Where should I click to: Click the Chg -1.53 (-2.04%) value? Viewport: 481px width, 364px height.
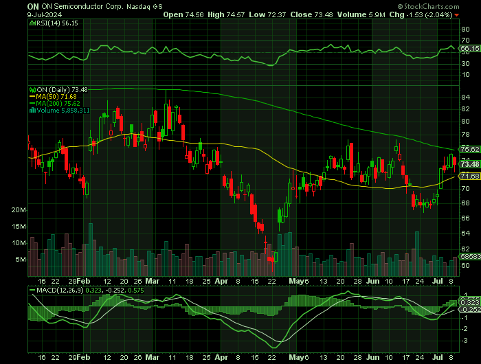point(421,14)
